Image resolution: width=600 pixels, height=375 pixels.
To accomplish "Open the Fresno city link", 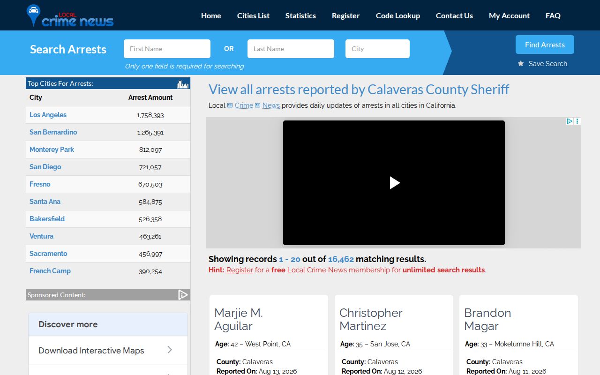I will pos(40,184).
